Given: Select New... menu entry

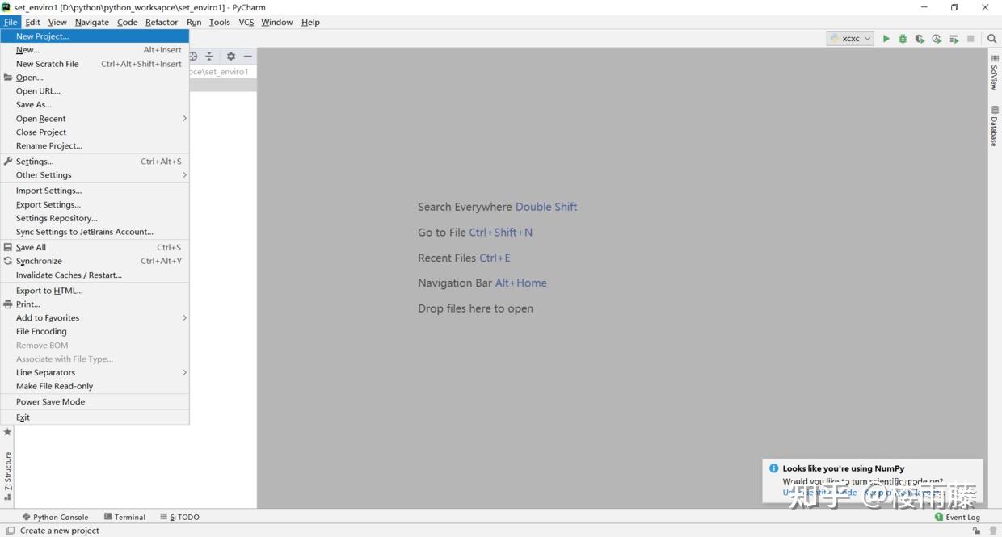Looking at the screenshot, I should coord(95,50).
